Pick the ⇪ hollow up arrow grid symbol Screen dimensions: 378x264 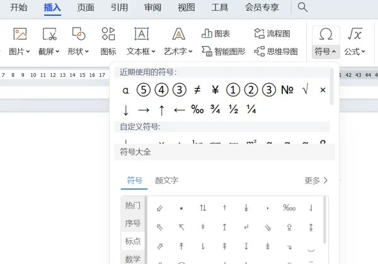coord(289,227)
